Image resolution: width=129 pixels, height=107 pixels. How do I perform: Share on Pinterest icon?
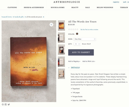click(x=3, y=104)
